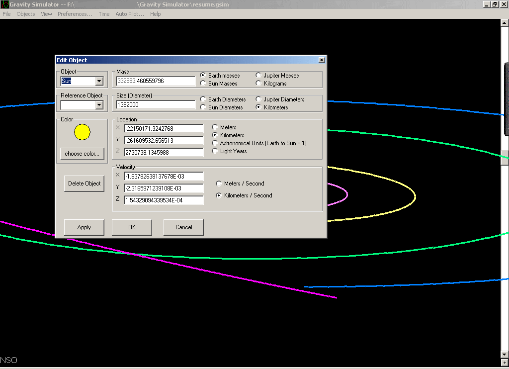
Task: Open the View menu
Action: pos(46,14)
